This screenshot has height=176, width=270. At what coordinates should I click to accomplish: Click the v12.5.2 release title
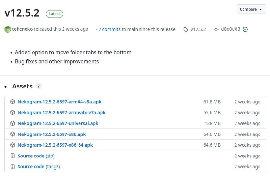coord(22,13)
